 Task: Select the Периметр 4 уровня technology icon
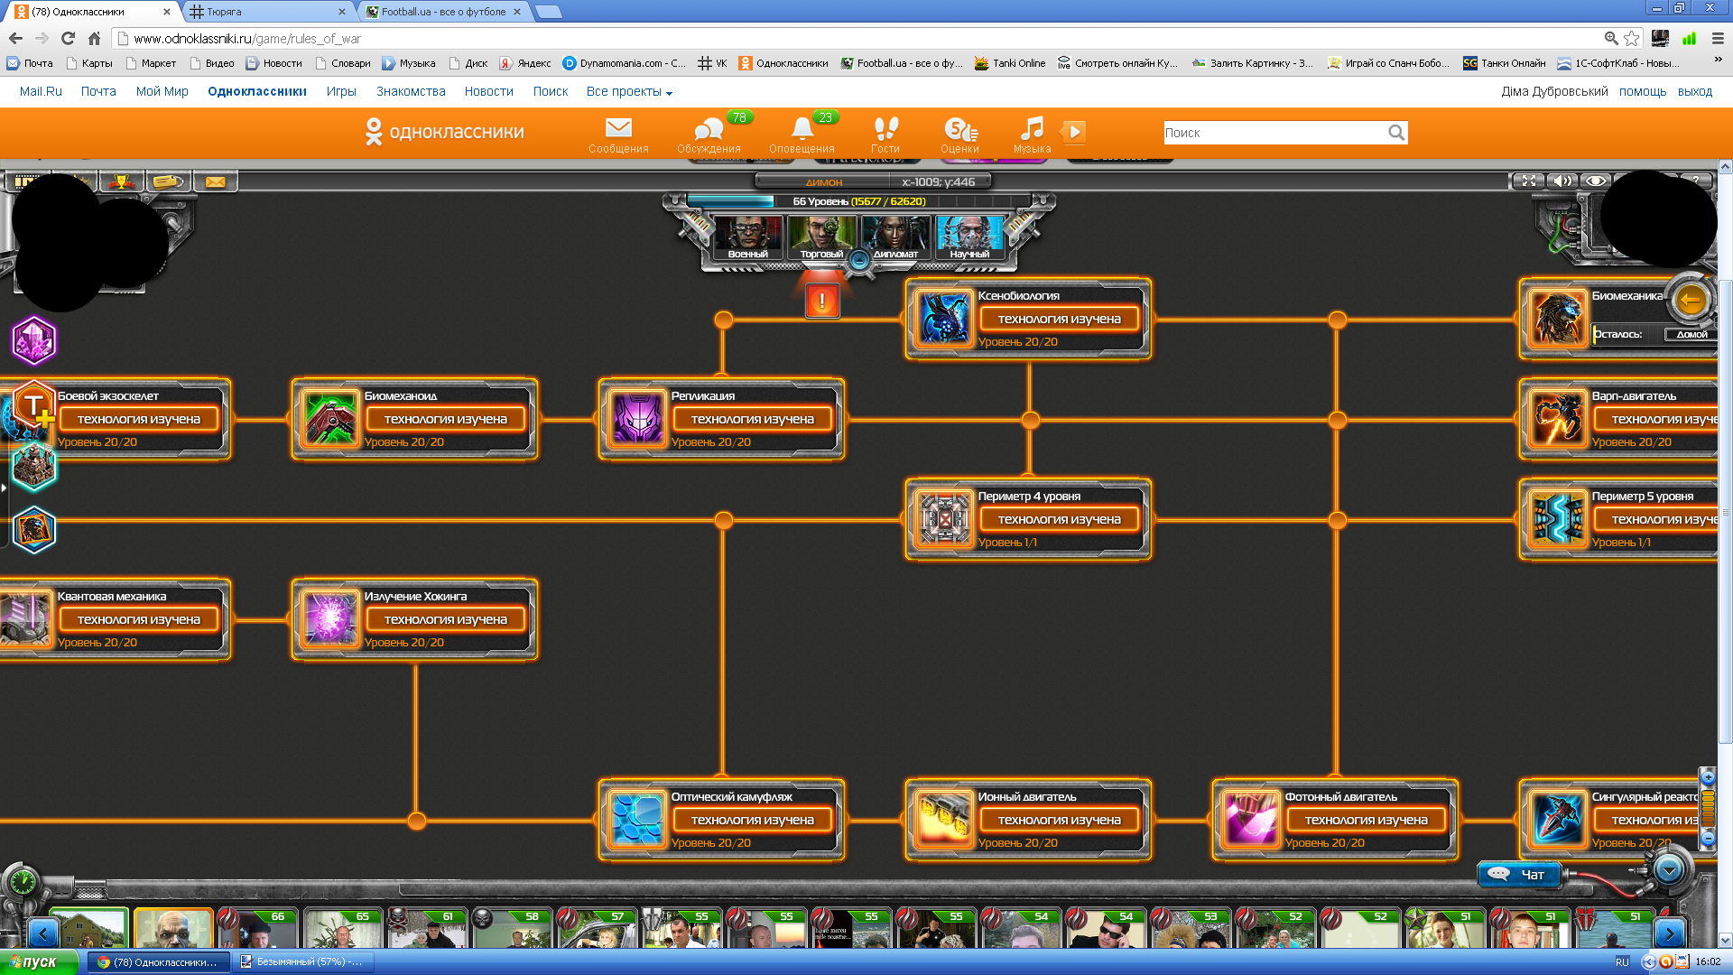[943, 519]
